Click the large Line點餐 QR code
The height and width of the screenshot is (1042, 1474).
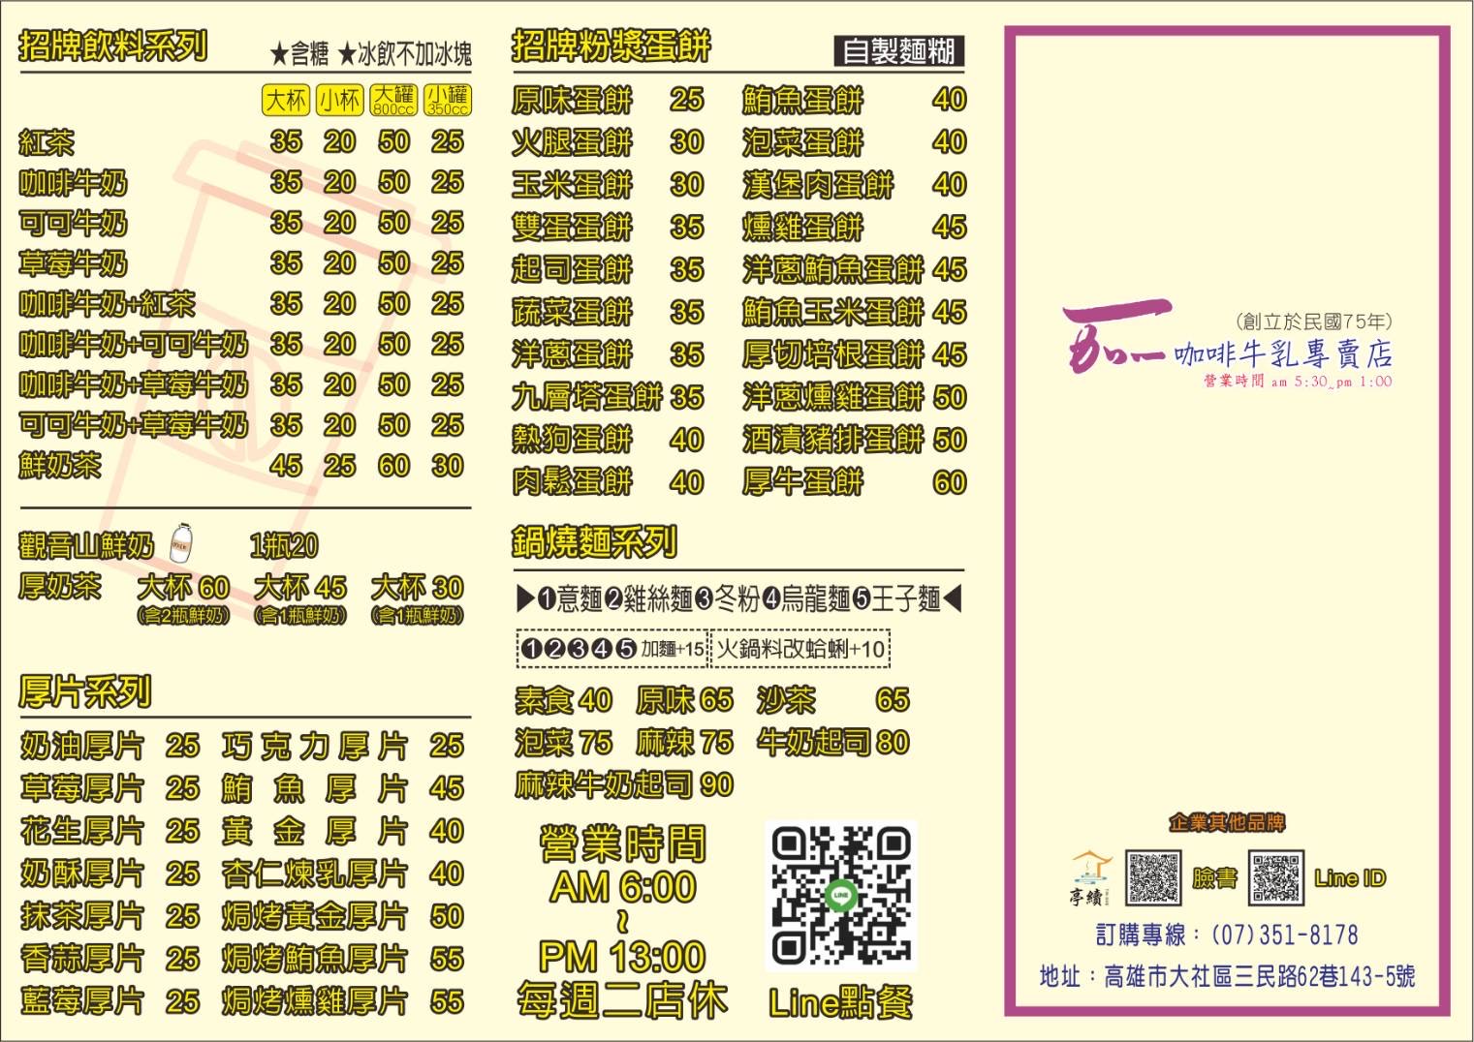point(840,898)
